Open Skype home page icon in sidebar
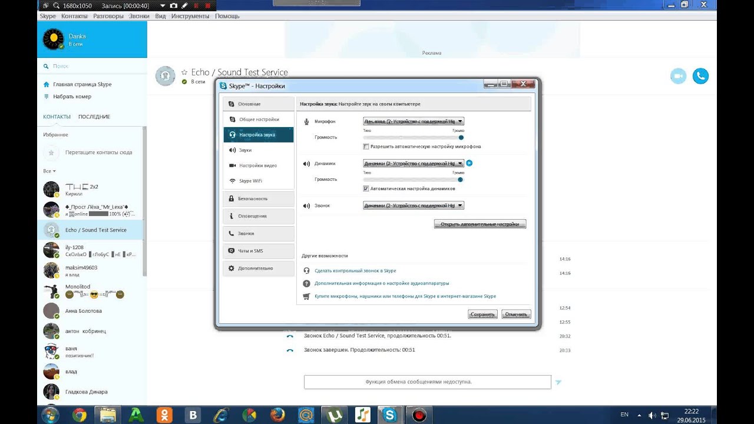Screen dimensions: 754x424 click(47, 84)
